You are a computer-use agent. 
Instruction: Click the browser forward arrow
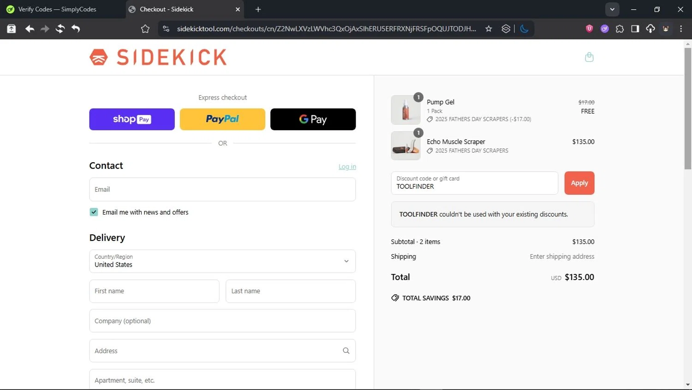[45, 29]
